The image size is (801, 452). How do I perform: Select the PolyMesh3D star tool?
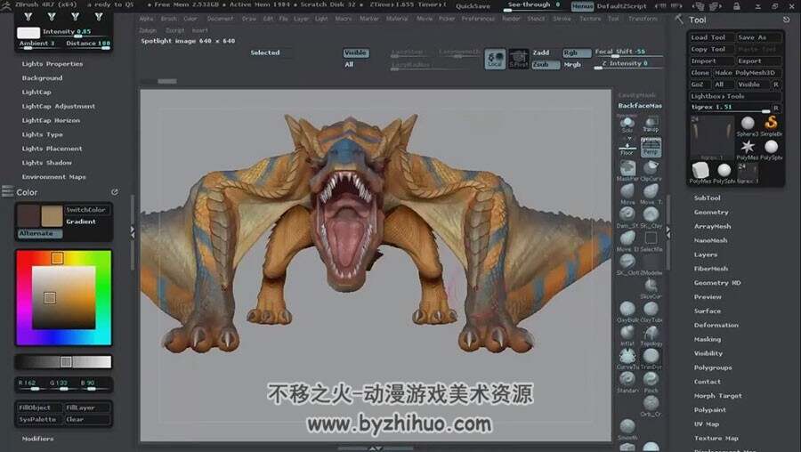(x=748, y=149)
